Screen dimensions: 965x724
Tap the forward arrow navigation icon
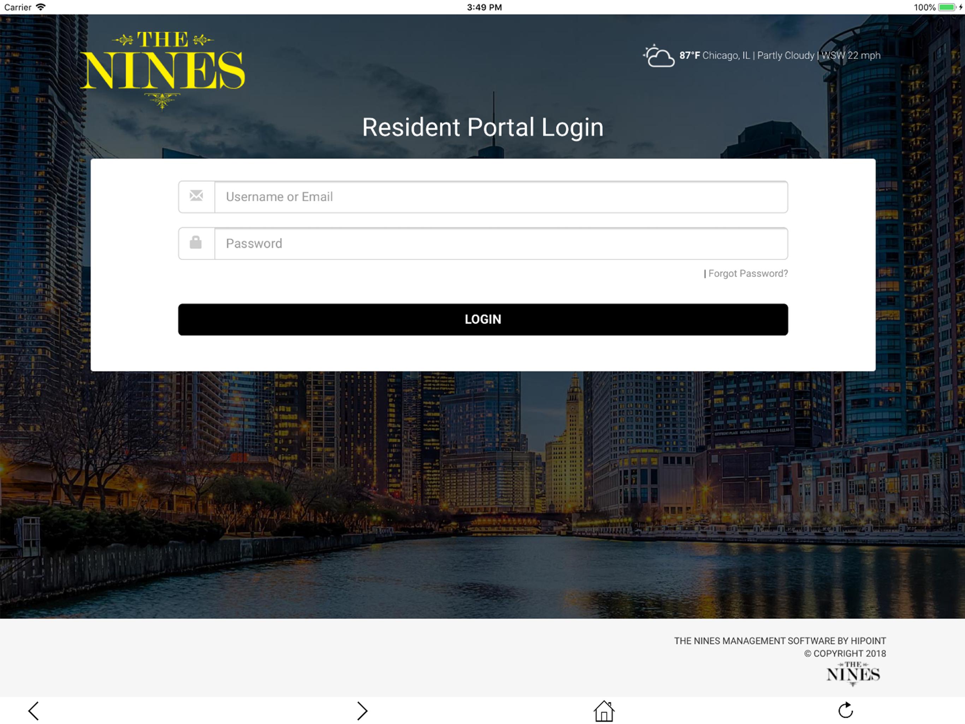pyautogui.click(x=362, y=711)
